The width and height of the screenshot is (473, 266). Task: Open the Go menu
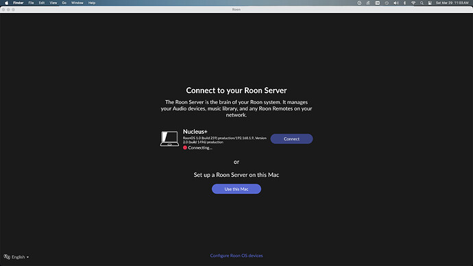pyautogui.click(x=64, y=3)
